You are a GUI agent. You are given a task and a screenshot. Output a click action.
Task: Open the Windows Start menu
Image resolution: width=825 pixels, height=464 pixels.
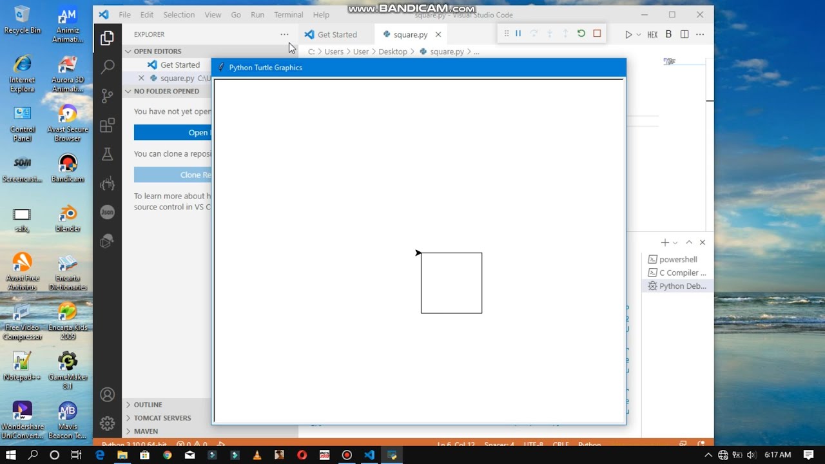(x=12, y=455)
